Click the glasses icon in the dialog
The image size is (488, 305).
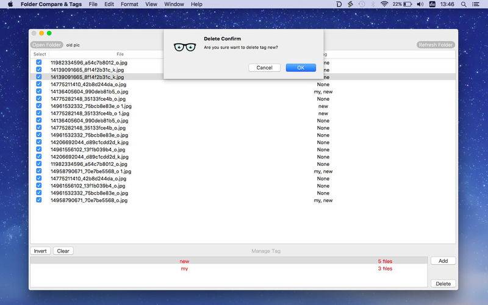tap(185, 47)
